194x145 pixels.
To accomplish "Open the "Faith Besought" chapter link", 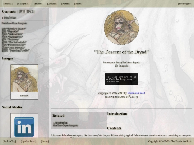I will [13, 48].
